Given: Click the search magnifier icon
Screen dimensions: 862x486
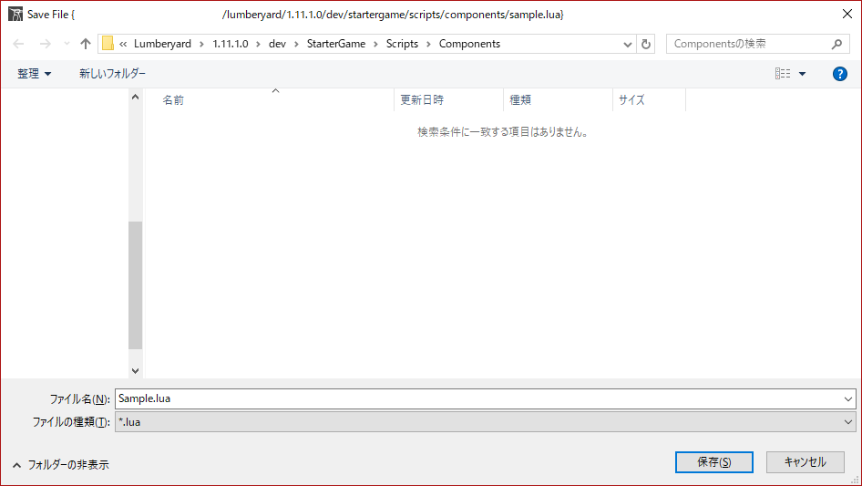Looking at the screenshot, I should (x=836, y=44).
